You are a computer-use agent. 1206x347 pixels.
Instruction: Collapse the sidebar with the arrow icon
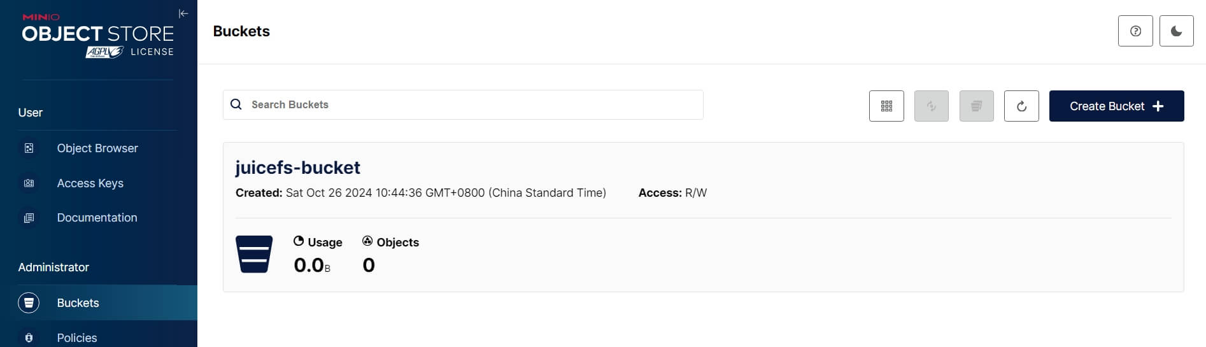[x=183, y=13]
